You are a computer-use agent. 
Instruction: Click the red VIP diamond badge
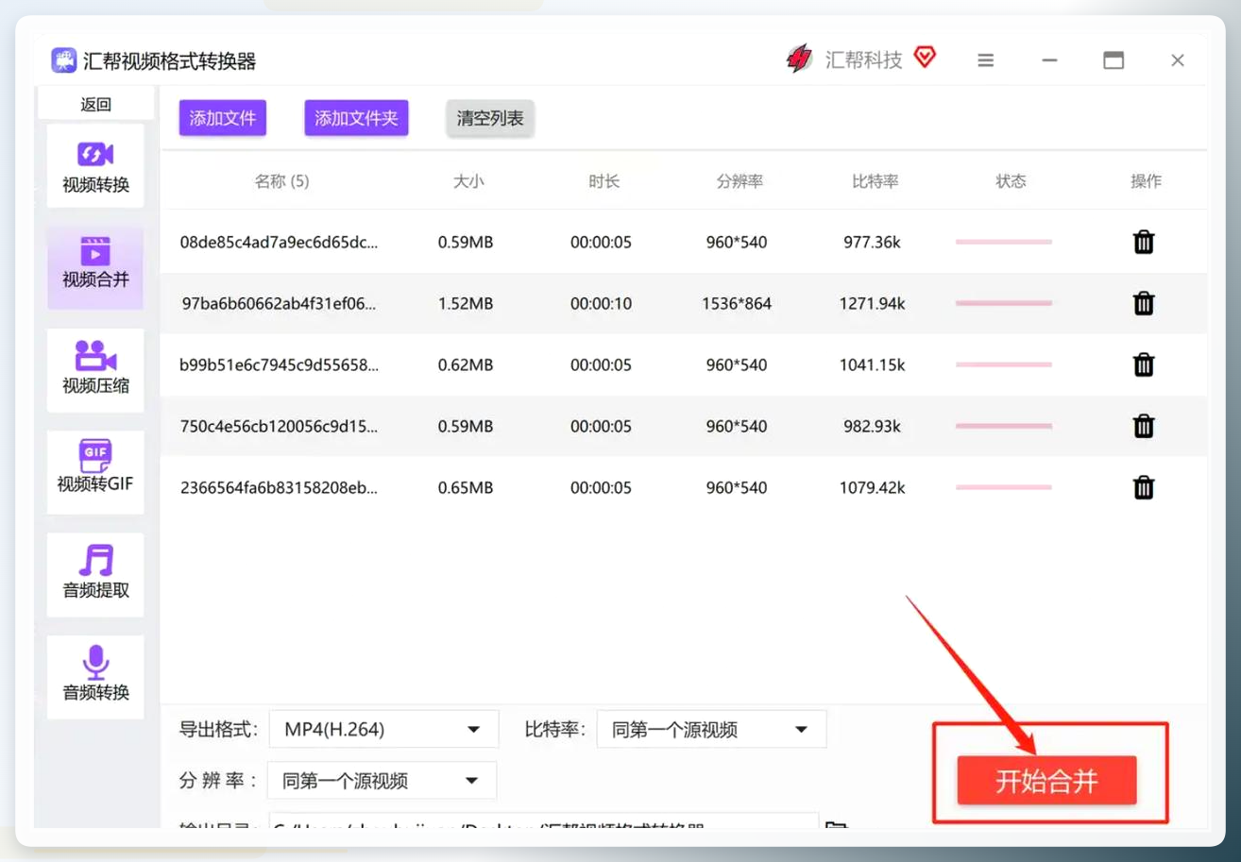tap(925, 59)
